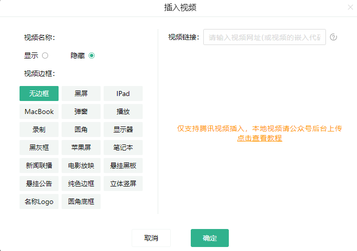
Task: Pick the 弹窗 frame style
Action: pos(81,111)
